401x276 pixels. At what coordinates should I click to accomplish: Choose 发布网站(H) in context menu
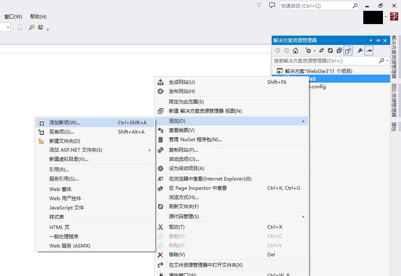click(x=232, y=91)
